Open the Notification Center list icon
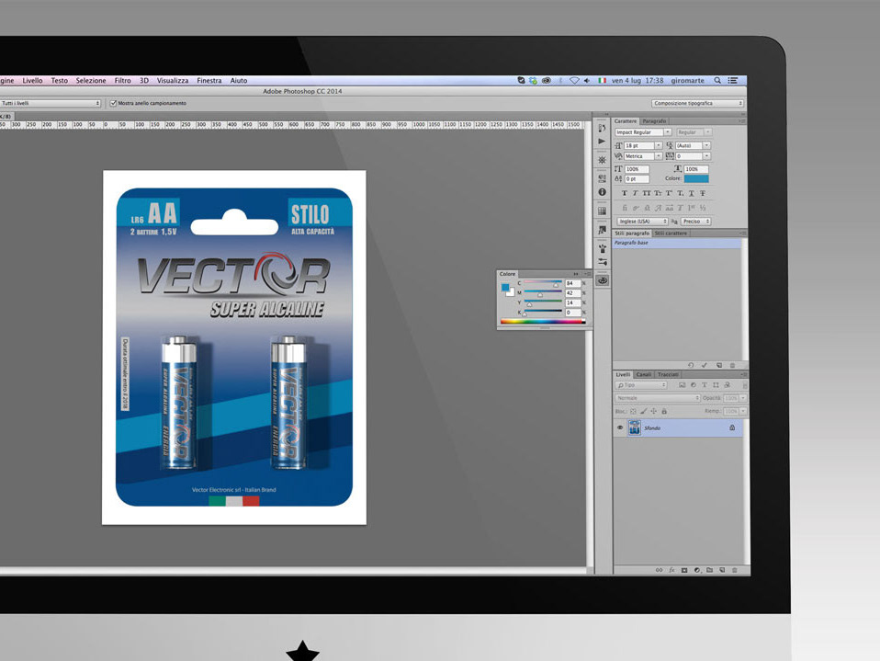The width and height of the screenshot is (880, 661). click(733, 81)
